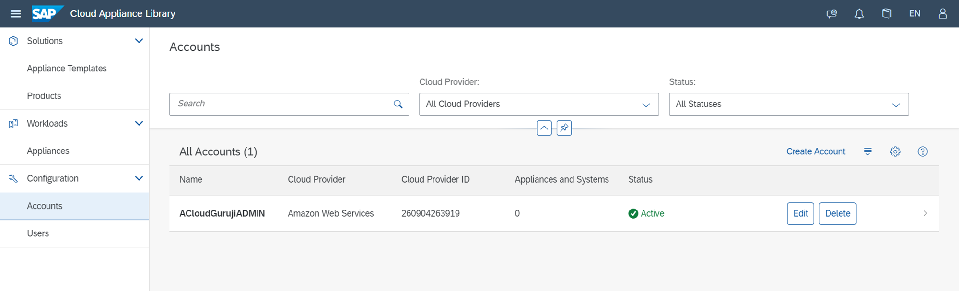Open the Cloud Provider dropdown
959x291 pixels.
pyautogui.click(x=538, y=104)
